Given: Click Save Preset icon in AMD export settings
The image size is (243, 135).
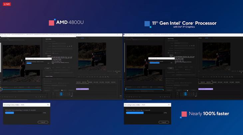Looking at the screenshot, I should click(x=68, y=46).
